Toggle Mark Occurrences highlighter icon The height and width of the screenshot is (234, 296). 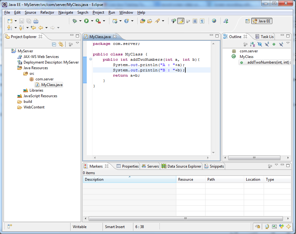(x=180, y=21)
